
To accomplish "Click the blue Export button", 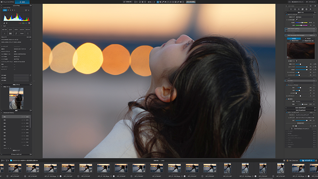I will point(307,160).
